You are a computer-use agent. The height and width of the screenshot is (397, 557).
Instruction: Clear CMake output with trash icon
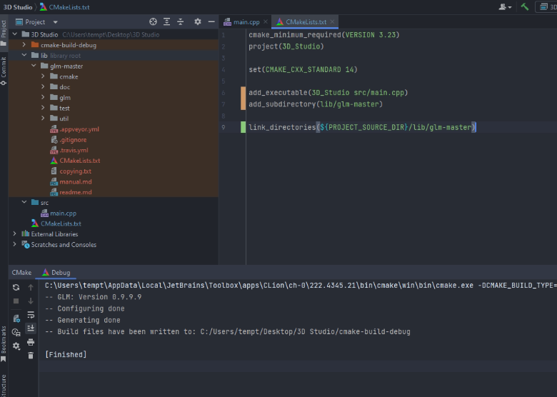click(31, 355)
